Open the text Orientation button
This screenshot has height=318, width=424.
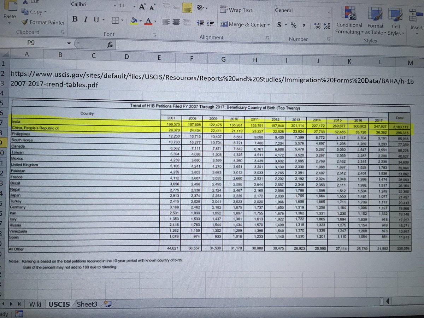coord(200,7)
